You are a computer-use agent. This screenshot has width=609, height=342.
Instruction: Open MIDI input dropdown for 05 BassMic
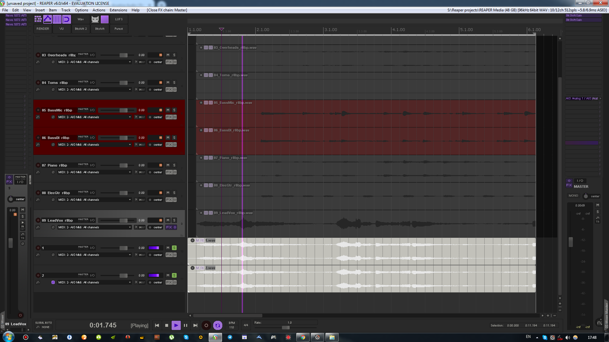[x=95, y=117]
